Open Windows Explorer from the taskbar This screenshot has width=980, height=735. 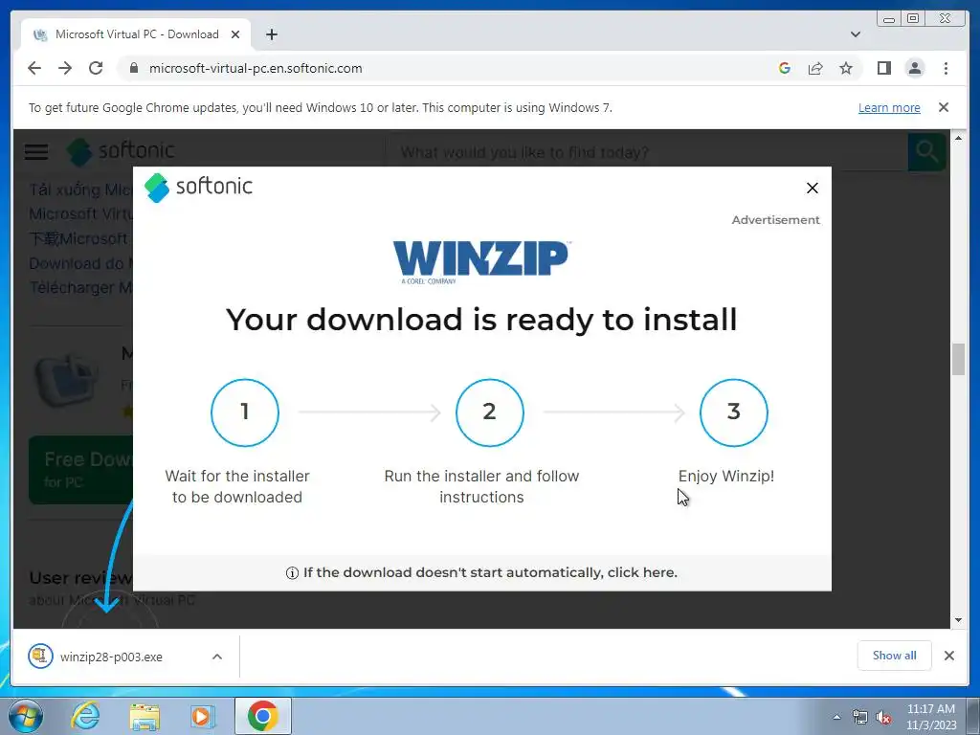point(145,716)
